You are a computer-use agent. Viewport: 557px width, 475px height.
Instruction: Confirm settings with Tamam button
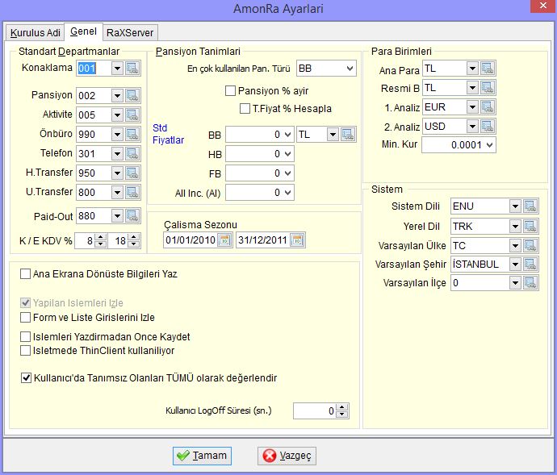click(202, 456)
